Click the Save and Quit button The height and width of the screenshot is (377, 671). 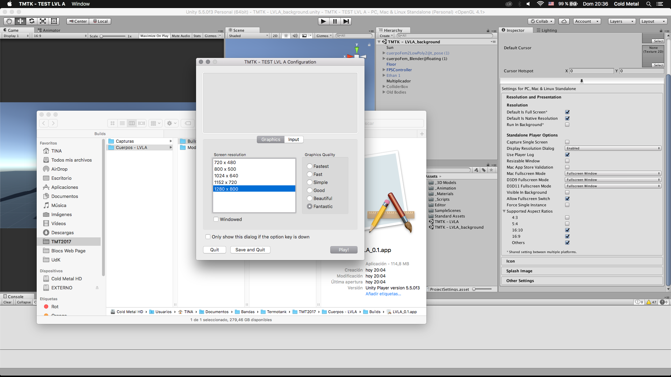[x=250, y=250]
